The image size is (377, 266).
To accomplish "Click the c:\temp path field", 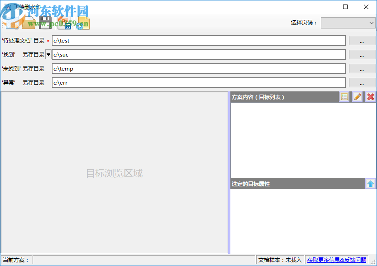I will [x=199, y=68].
